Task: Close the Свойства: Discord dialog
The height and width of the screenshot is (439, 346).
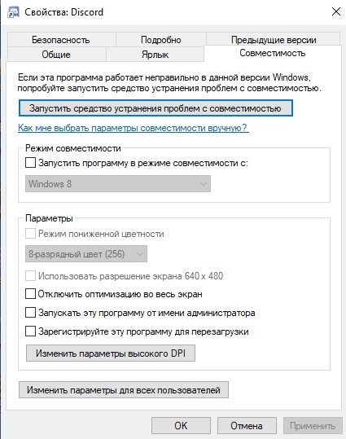Action: 335,11
